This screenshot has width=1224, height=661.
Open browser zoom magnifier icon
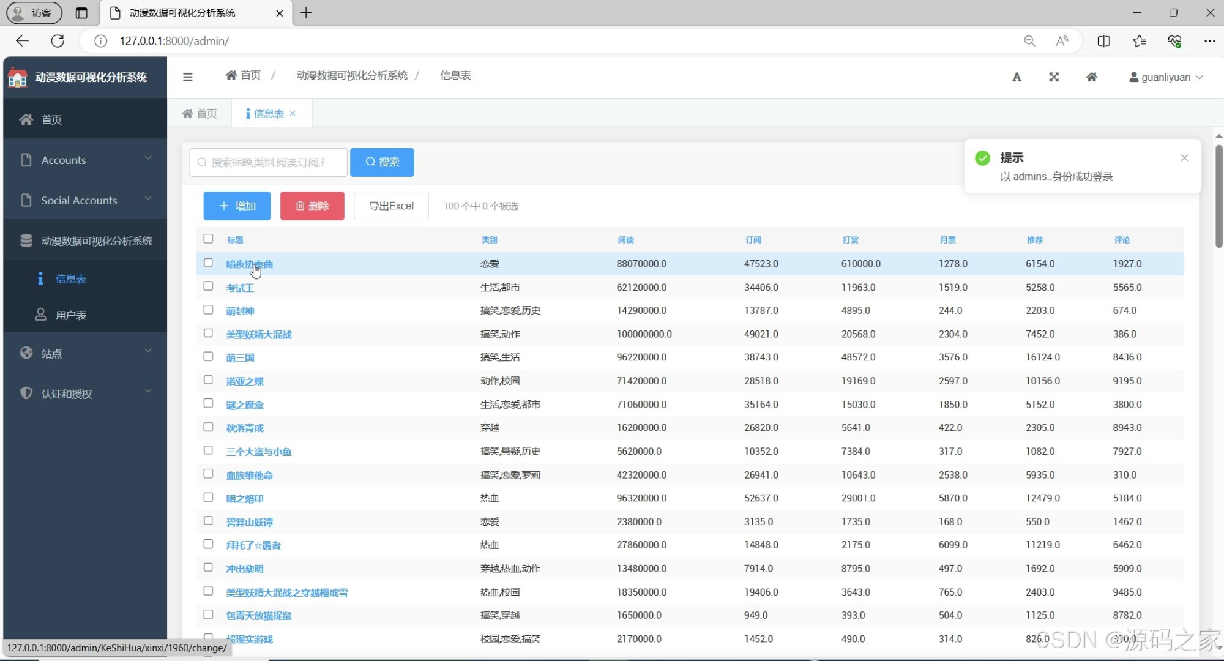tap(1029, 41)
